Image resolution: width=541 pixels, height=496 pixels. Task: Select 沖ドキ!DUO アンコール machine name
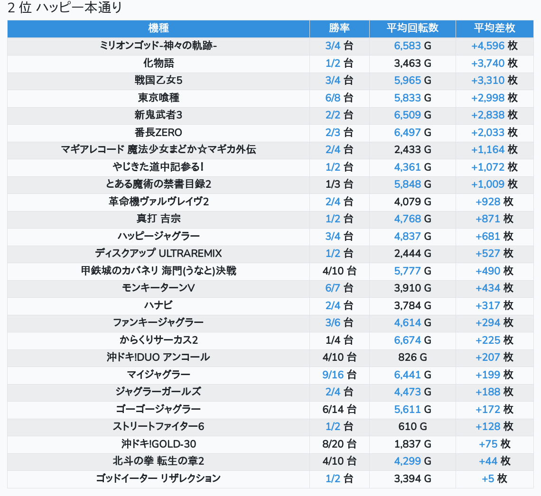(x=159, y=358)
